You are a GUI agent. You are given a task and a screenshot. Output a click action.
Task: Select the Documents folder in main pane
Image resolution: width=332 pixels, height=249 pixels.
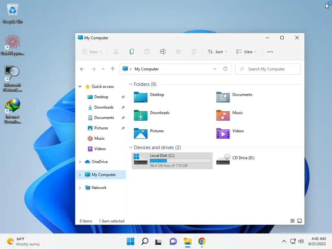(x=234, y=97)
